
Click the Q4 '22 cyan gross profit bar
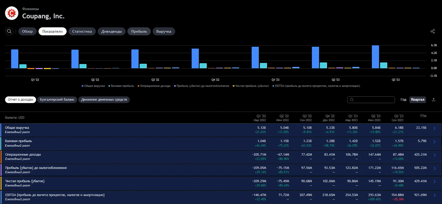coord(203,66)
